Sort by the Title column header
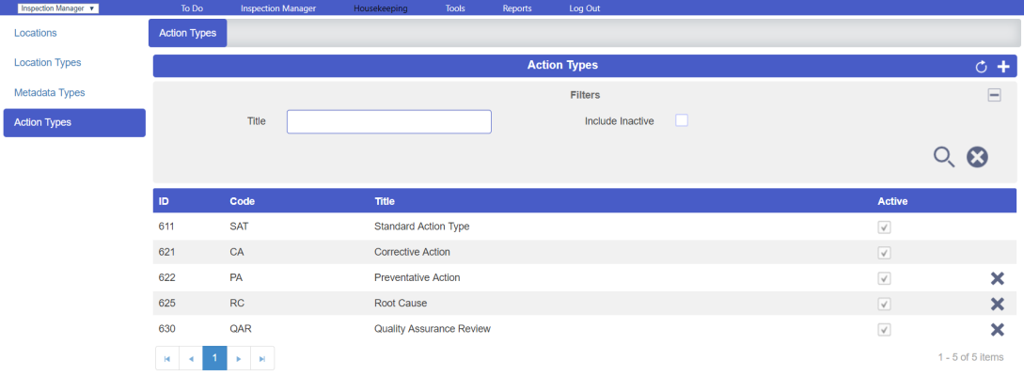Viewport: 1024px width, 376px height. (x=385, y=201)
